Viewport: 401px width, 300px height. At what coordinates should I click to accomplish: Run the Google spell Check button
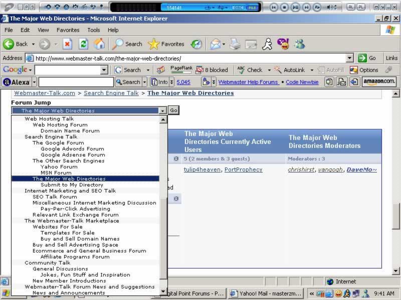tap(250, 70)
